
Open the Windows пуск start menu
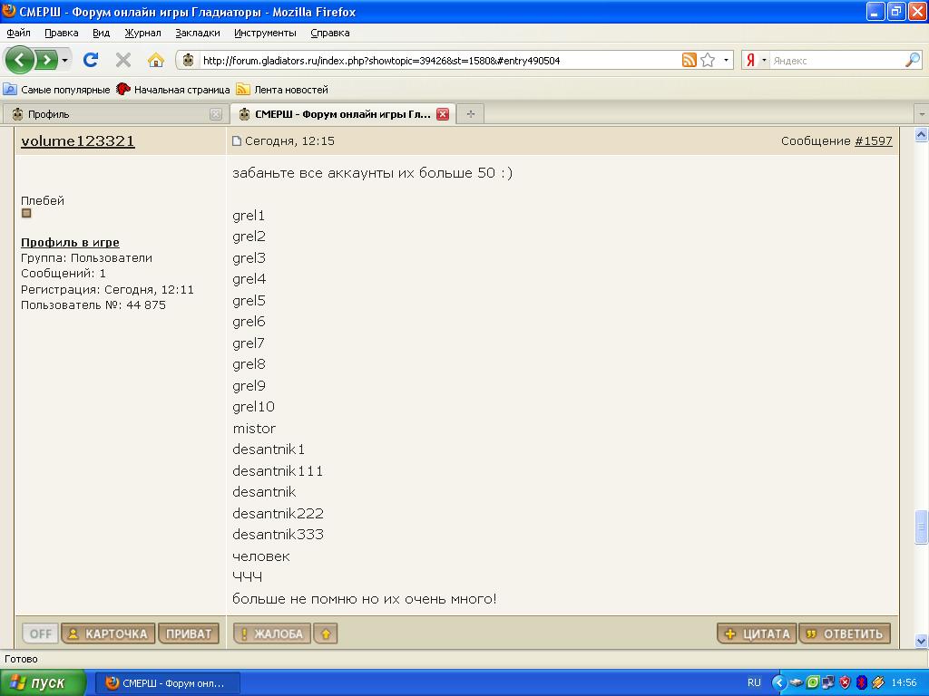point(43,682)
